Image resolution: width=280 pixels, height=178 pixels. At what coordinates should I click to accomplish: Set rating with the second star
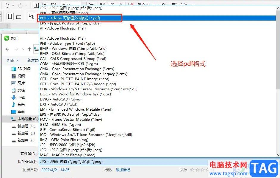(x=197, y=170)
